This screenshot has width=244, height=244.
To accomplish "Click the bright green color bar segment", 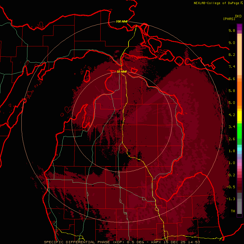I will click(239, 131).
